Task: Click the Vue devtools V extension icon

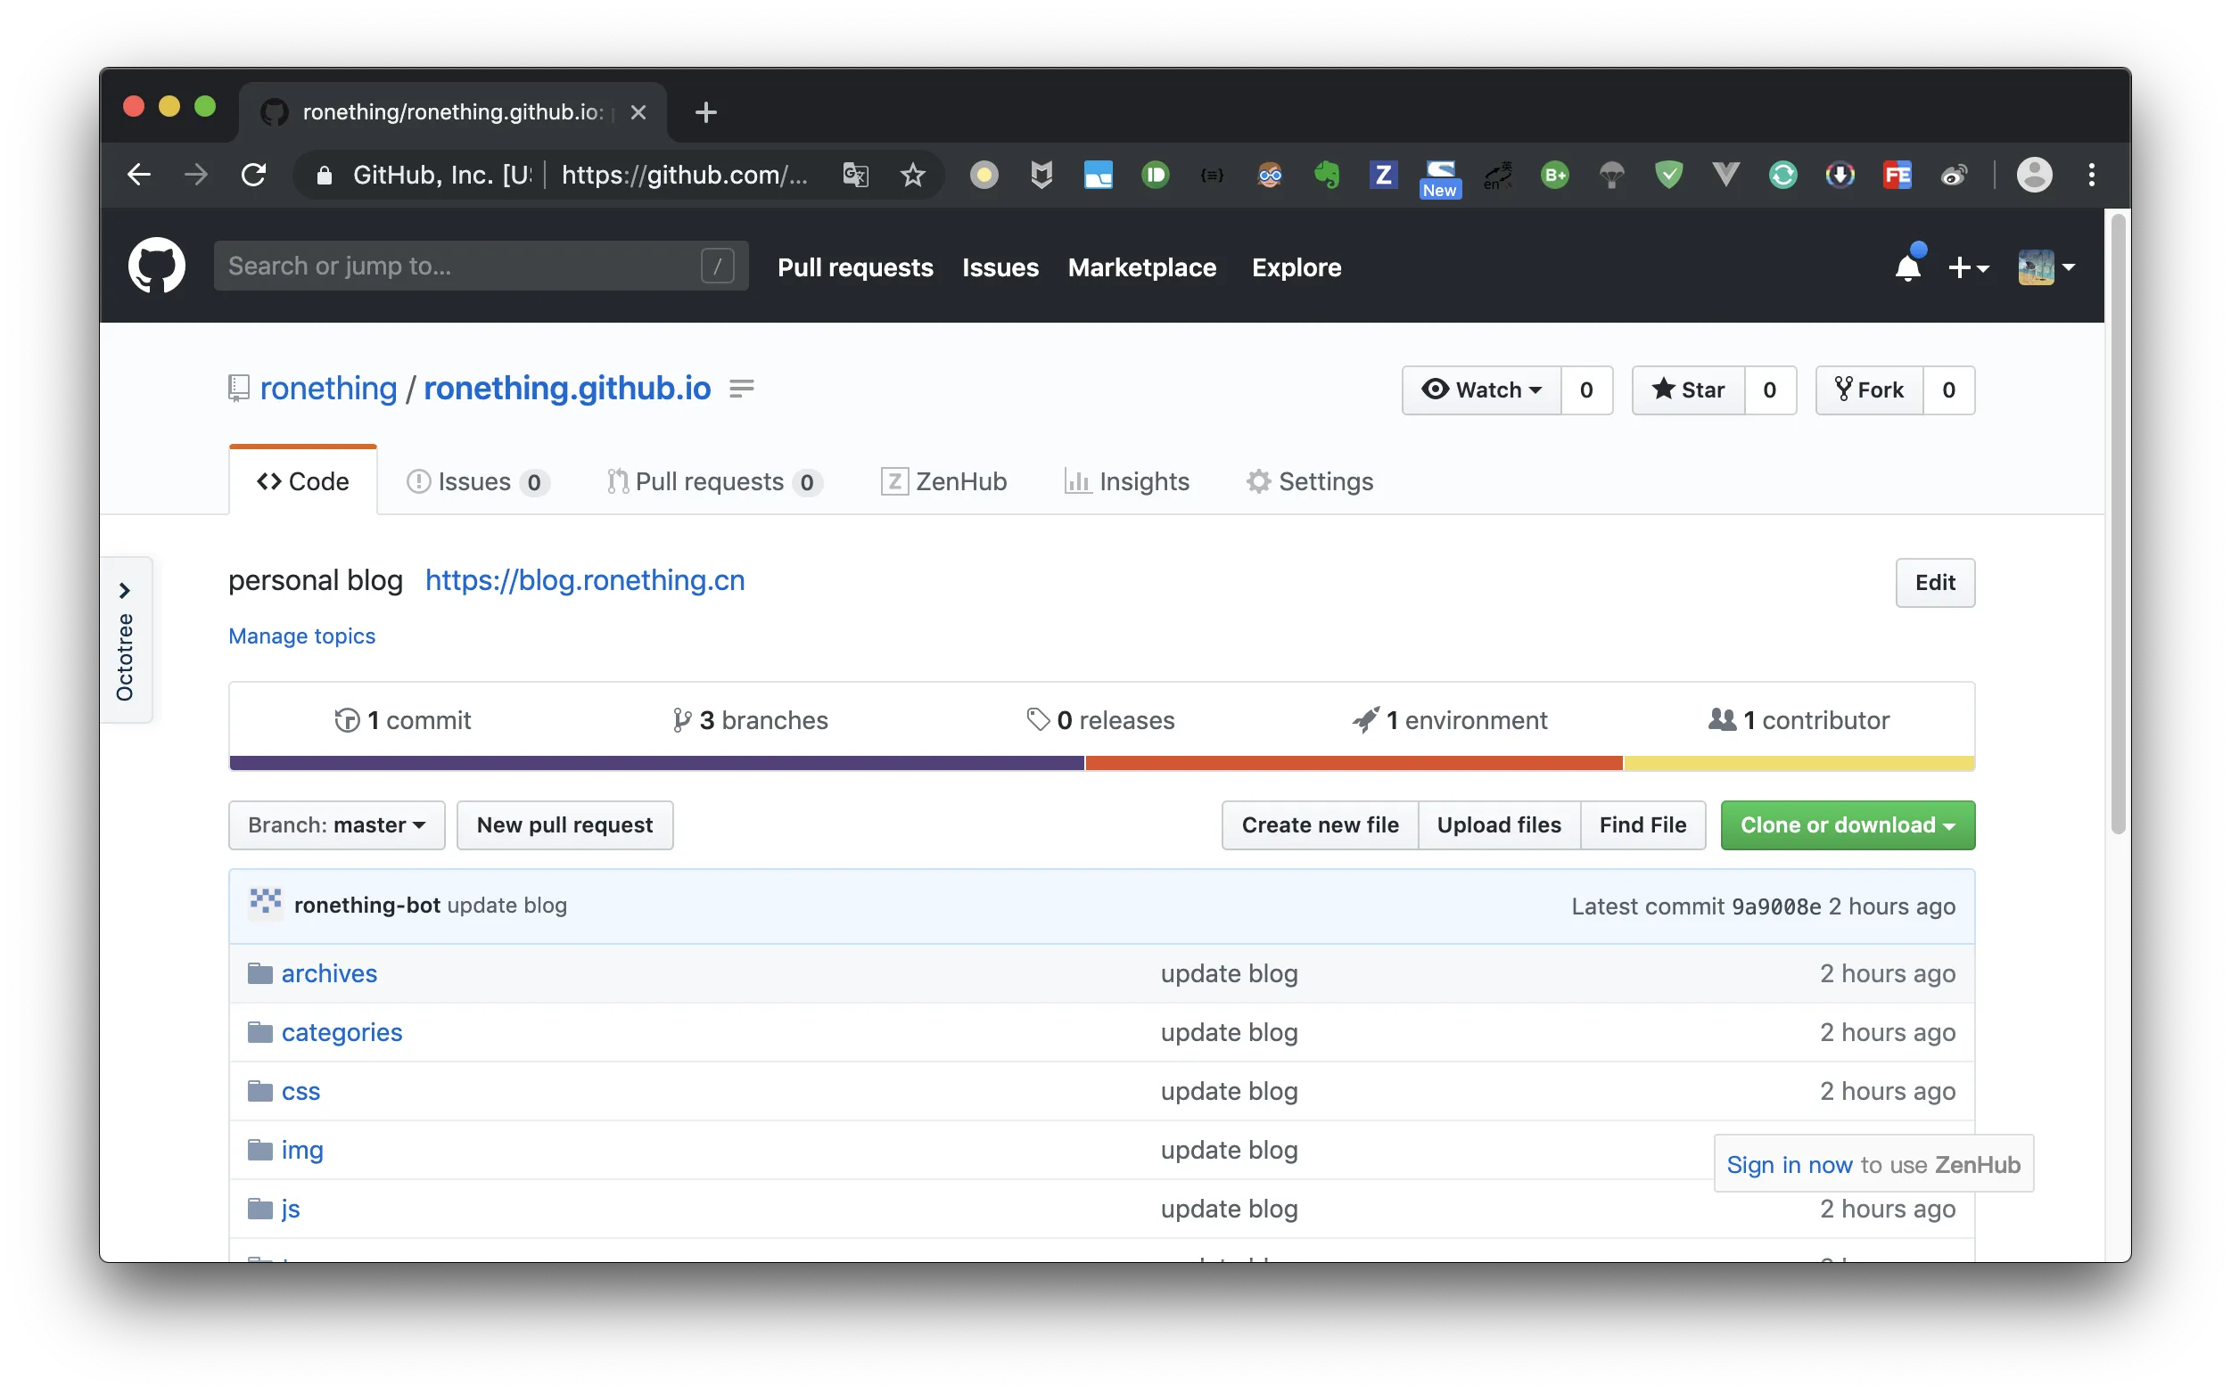Action: point(1725,175)
